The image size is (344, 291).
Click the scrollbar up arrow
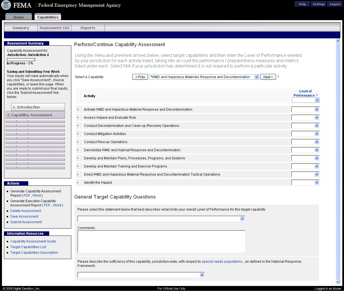338,41
